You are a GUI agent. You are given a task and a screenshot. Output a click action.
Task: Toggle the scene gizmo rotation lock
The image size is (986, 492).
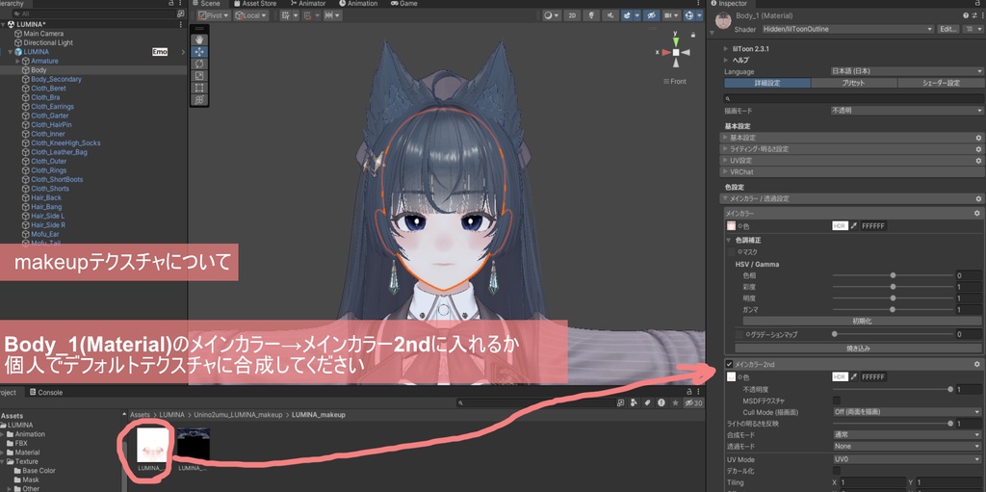693,34
